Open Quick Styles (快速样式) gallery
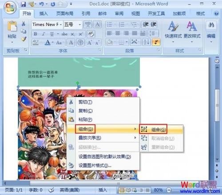The width and height of the screenshot is (222, 195). pos(173,32)
